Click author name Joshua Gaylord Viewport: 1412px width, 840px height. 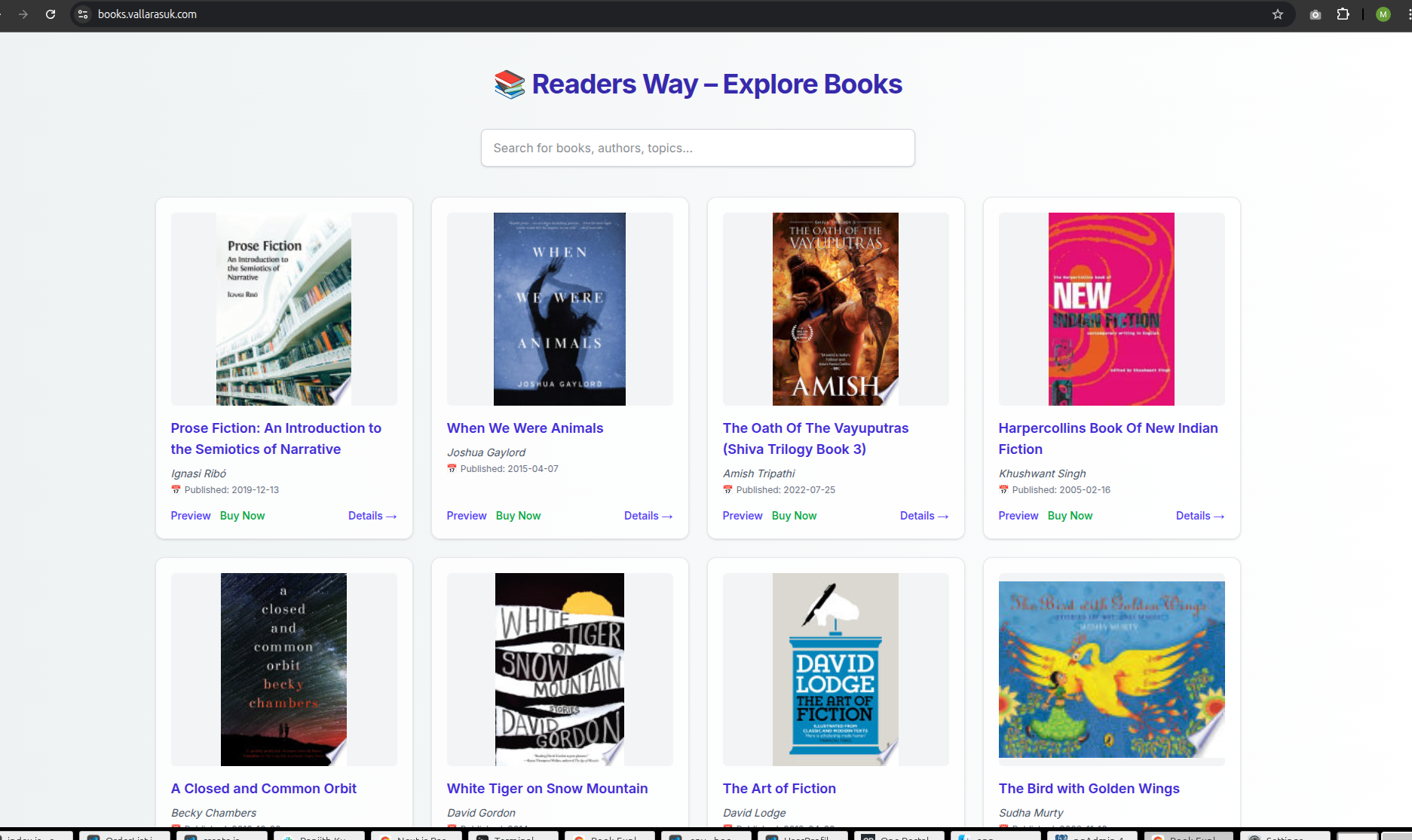tap(486, 452)
